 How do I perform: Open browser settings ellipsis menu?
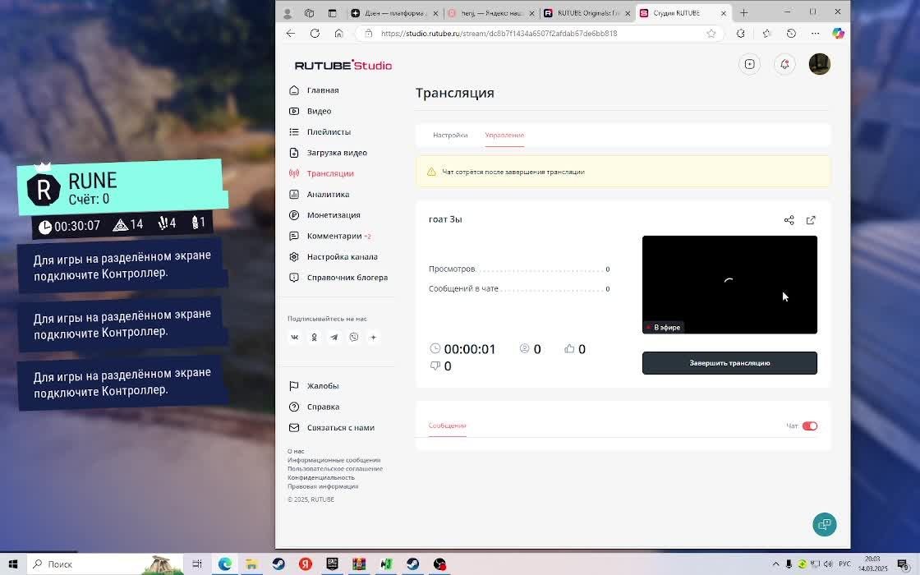(x=815, y=34)
